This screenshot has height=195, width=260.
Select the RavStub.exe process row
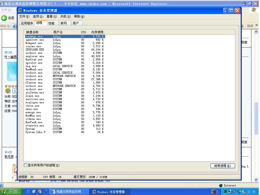tap(65, 59)
